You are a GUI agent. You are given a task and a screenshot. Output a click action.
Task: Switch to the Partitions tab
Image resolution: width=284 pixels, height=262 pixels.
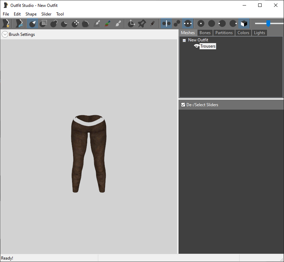click(x=224, y=33)
